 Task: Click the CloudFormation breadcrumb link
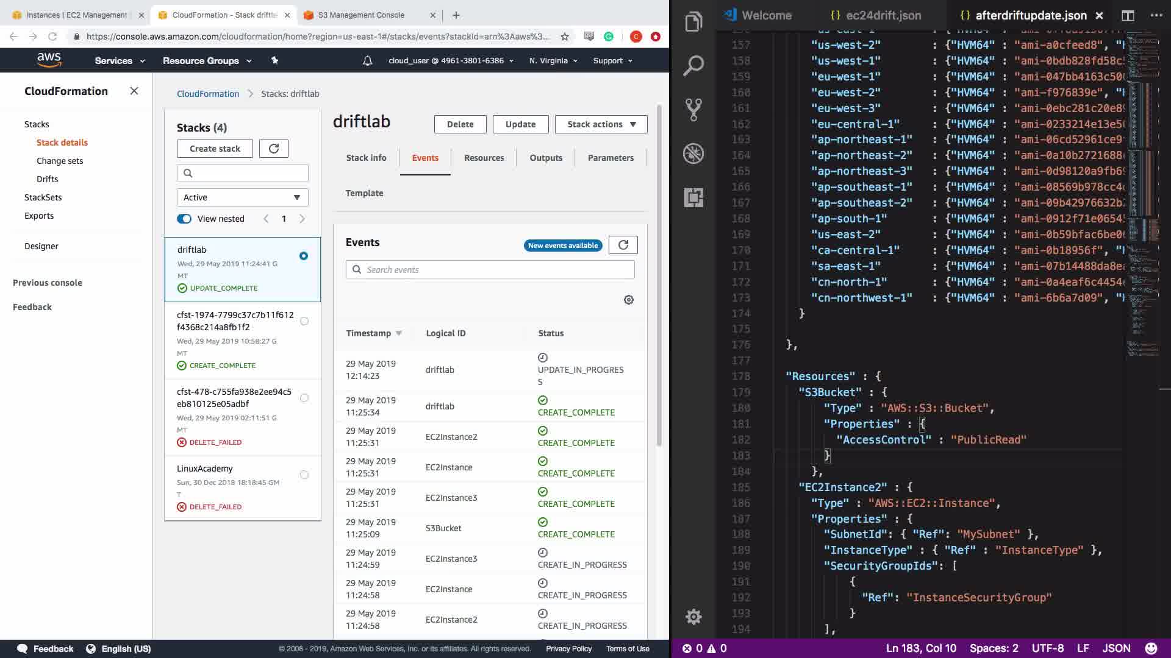[208, 94]
